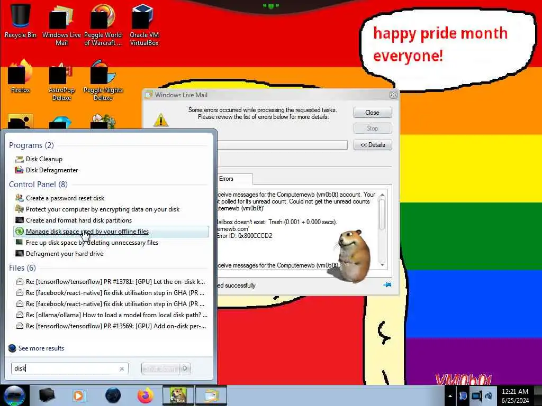Click the error list scrollbar thumb
This screenshot has width=542, height=406.
382,214
